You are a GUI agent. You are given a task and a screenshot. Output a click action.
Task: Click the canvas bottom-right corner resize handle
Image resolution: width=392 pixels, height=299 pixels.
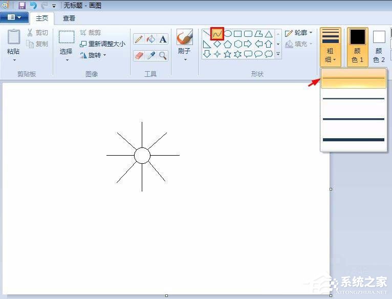tap(331, 296)
